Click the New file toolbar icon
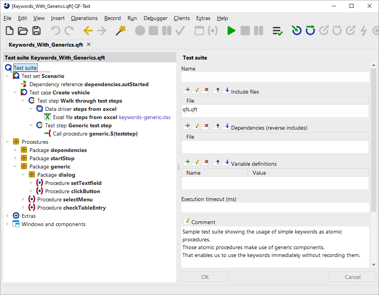Screen dimensions: 379x295 9,31
